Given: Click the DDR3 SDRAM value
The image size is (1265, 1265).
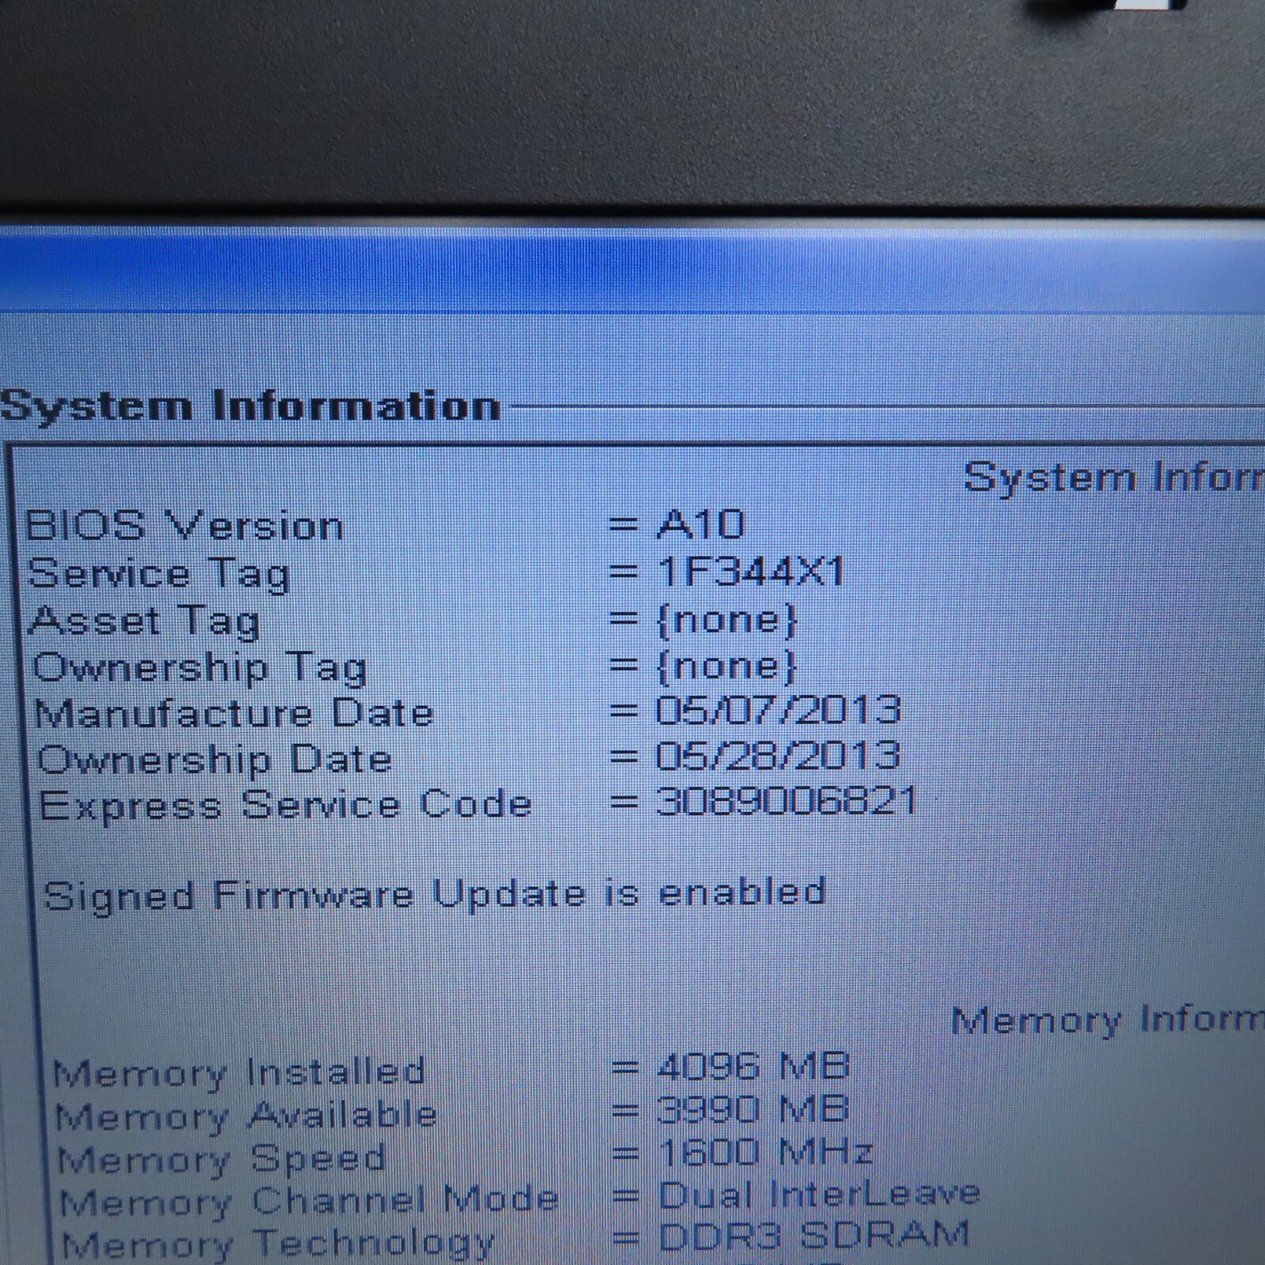Looking at the screenshot, I should pos(814,1236).
